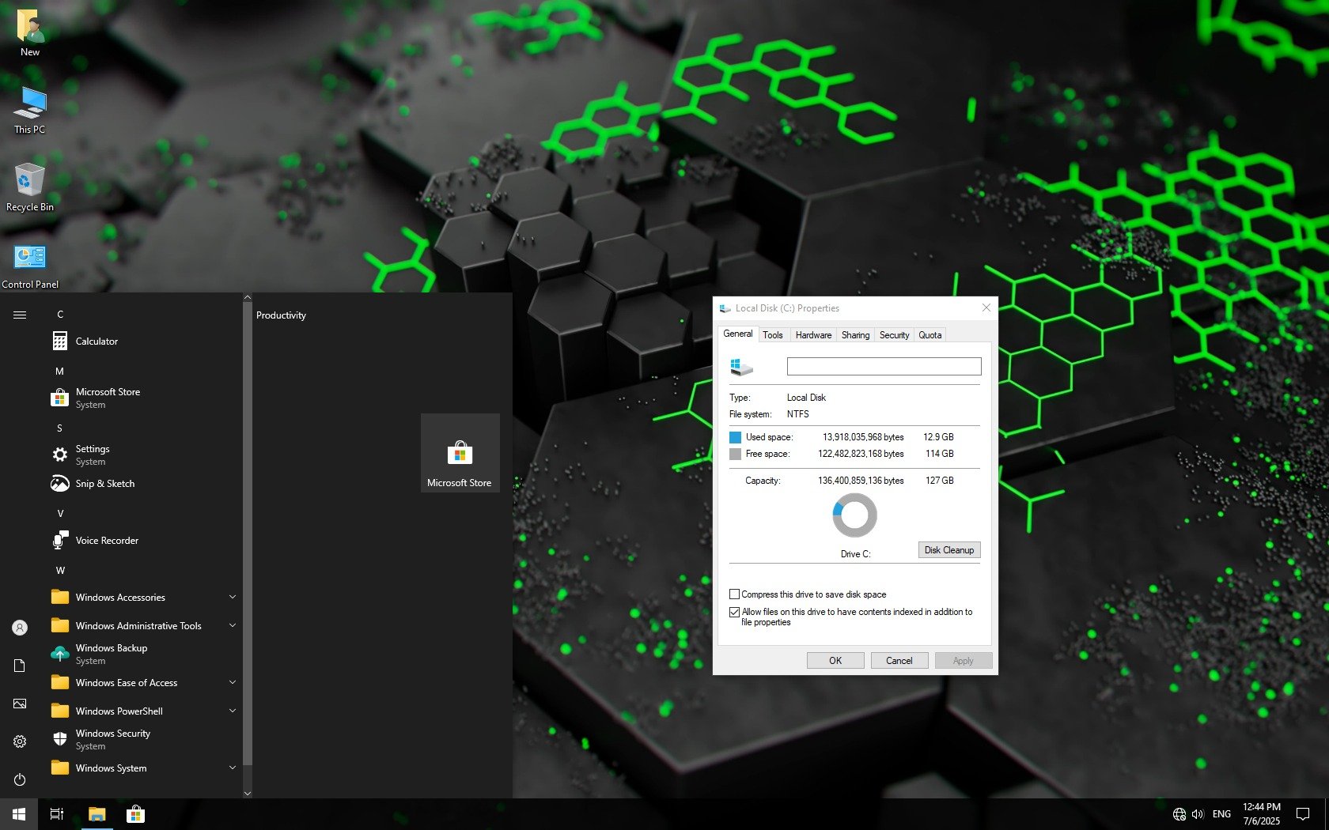Image resolution: width=1329 pixels, height=830 pixels.
Task: Switch to the Security tab
Action: pos(894,335)
